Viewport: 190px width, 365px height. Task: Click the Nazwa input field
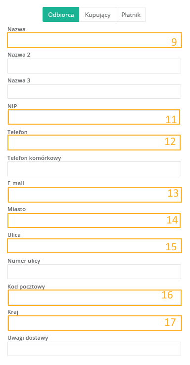pyautogui.click(x=94, y=40)
